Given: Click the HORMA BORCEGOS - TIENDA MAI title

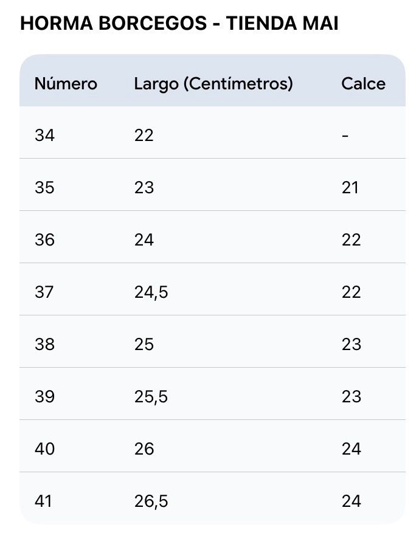Looking at the screenshot, I should pos(179,23).
